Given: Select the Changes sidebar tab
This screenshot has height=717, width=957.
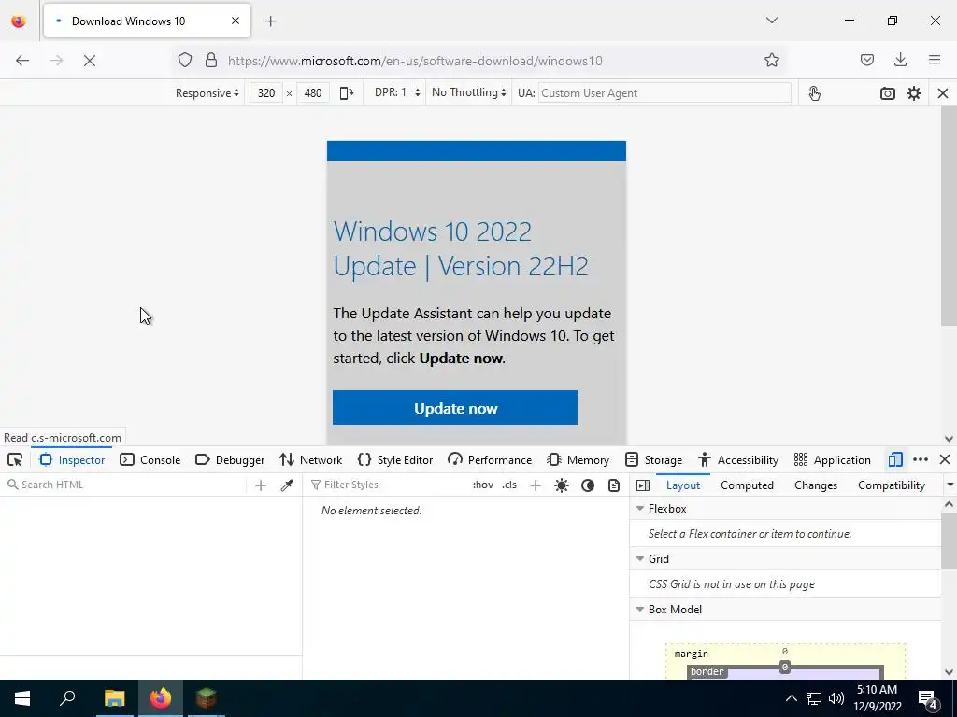Looking at the screenshot, I should click(x=815, y=485).
